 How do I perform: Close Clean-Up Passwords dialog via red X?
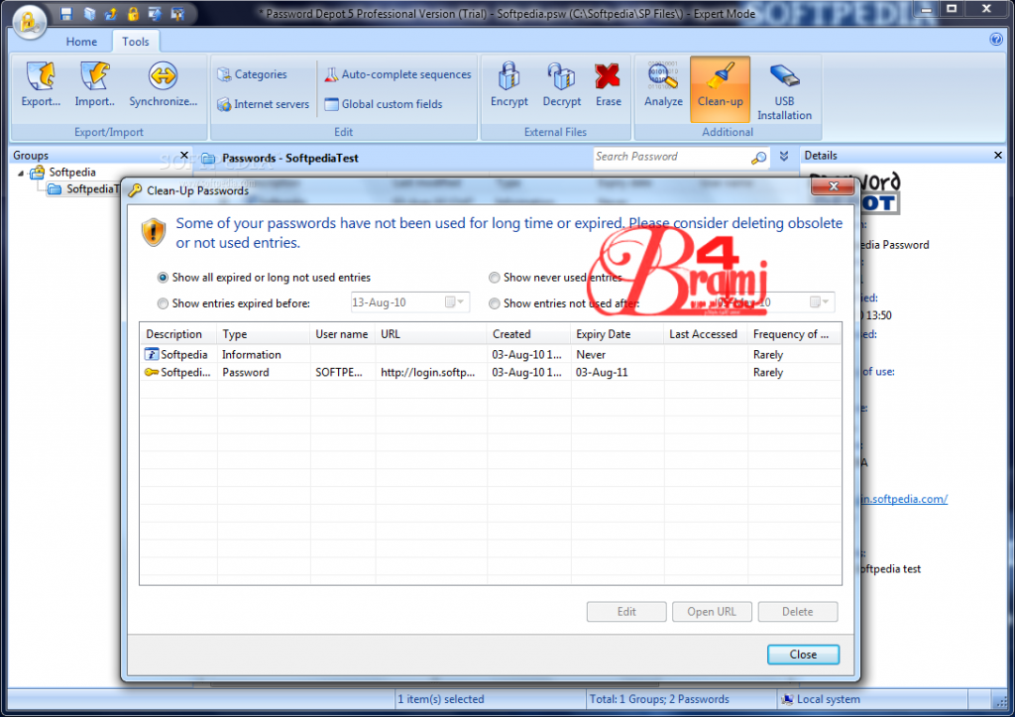[833, 186]
